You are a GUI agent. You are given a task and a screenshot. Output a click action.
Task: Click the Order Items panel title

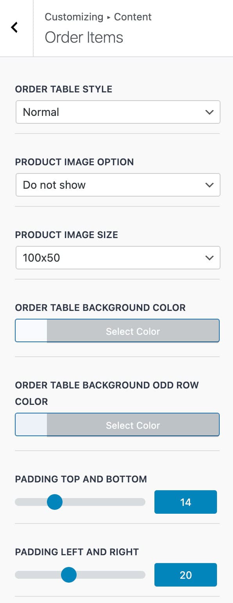84,37
